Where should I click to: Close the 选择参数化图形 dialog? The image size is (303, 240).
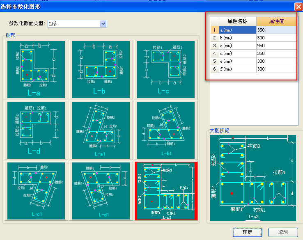[x=298, y=7]
